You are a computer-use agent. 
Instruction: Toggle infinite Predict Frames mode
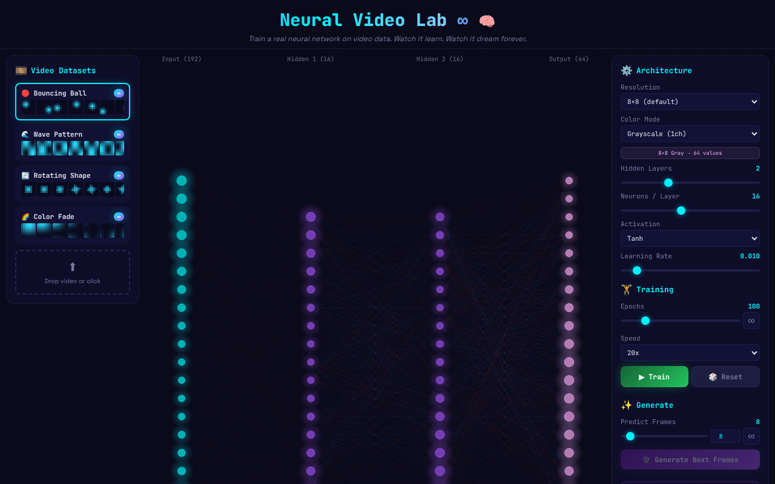pyautogui.click(x=751, y=436)
